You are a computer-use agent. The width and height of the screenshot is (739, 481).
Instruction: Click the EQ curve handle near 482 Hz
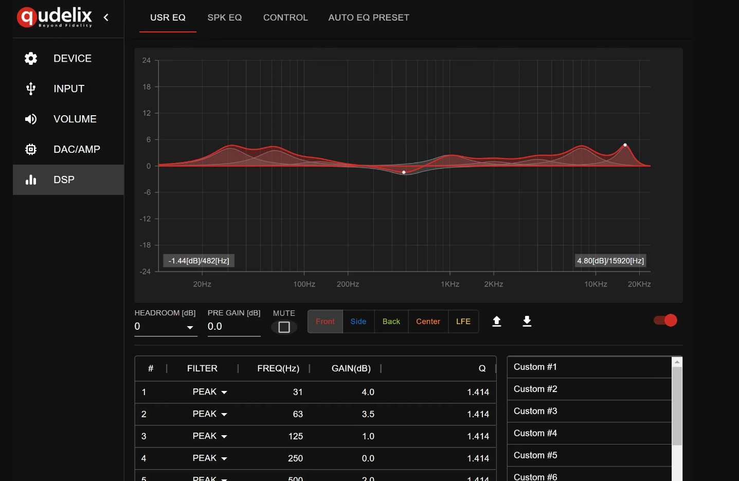pos(404,172)
